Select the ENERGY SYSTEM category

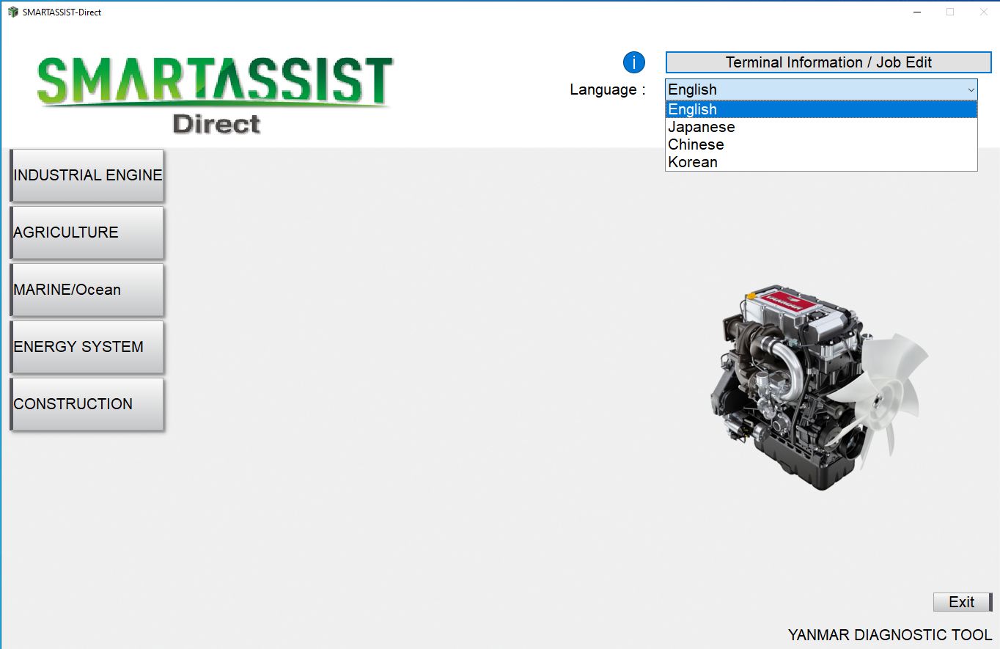[87, 346]
